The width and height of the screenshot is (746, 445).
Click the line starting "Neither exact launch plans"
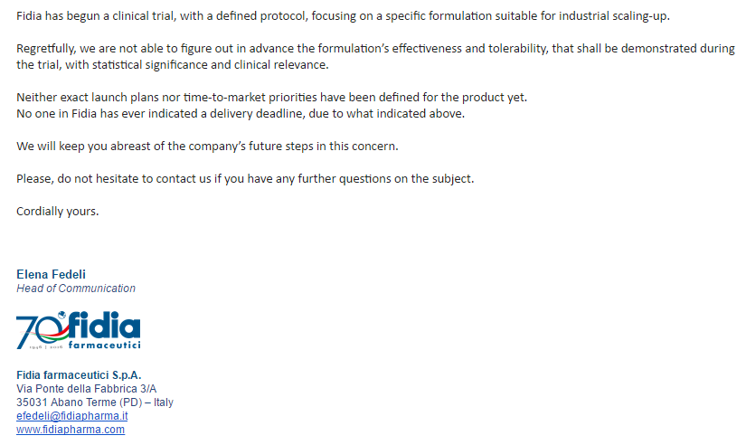(271, 97)
